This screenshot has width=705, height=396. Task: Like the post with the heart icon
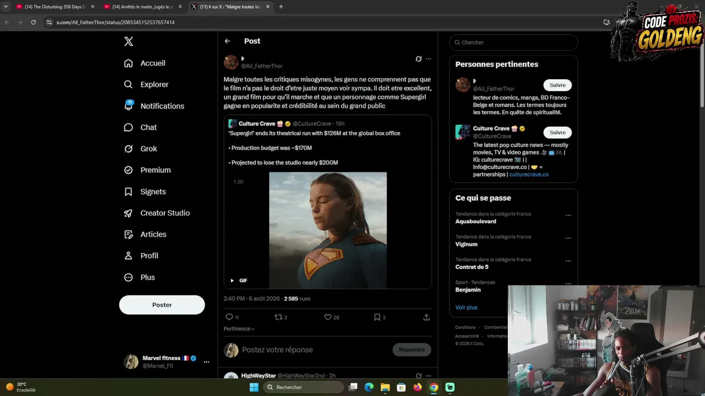coord(328,317)
